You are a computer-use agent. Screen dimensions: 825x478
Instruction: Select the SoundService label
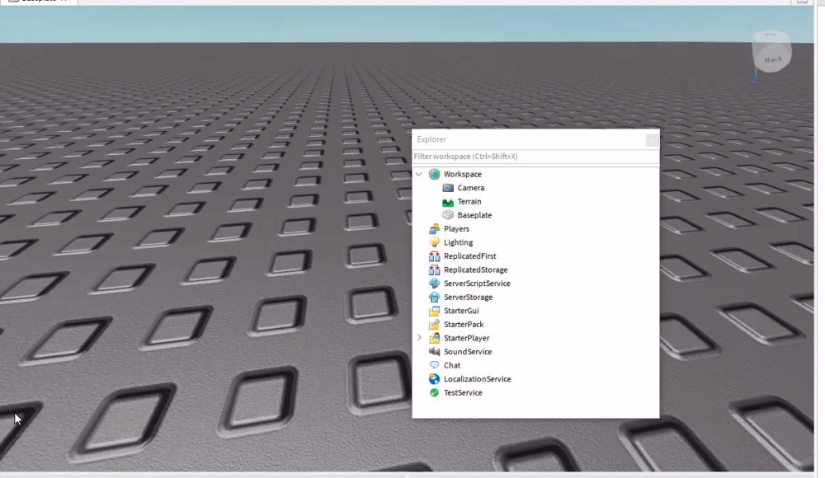(x=468, y=352)
